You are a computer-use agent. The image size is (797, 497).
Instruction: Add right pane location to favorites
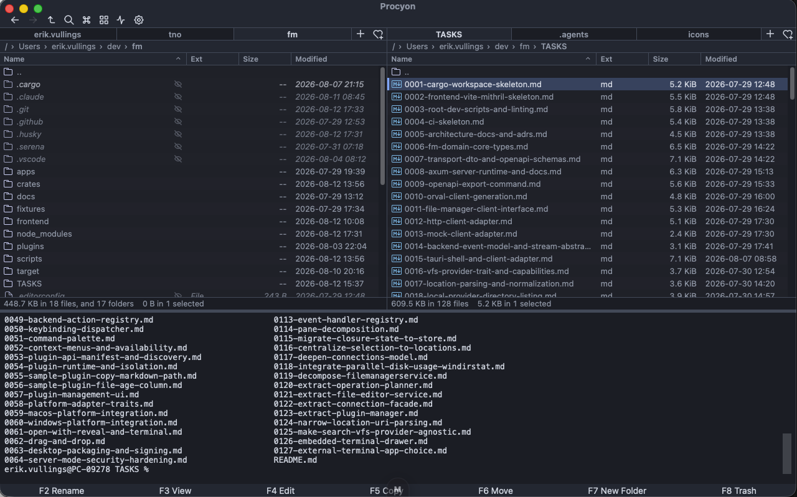788,34
